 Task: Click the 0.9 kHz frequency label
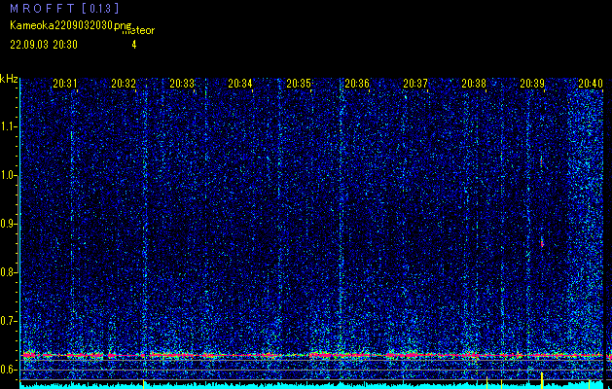9,224
